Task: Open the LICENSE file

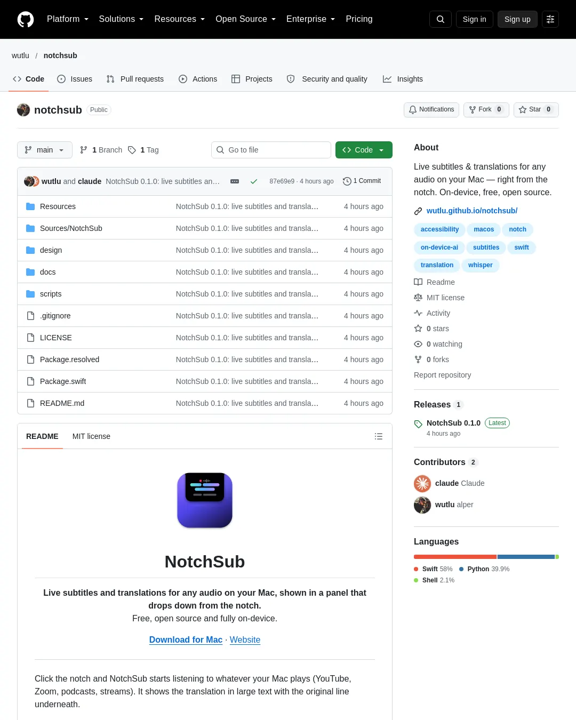Action: 56,338
